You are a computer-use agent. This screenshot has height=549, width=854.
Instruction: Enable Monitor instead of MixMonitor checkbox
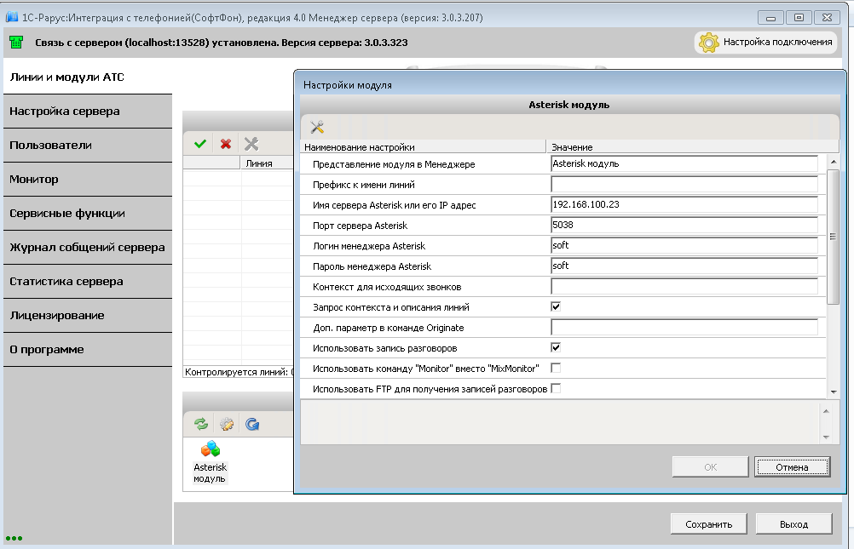click(556, 369)
